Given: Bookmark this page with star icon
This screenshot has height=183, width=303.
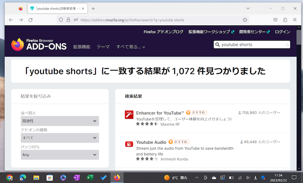Looking at the screenshot, I should click(245, 20).
